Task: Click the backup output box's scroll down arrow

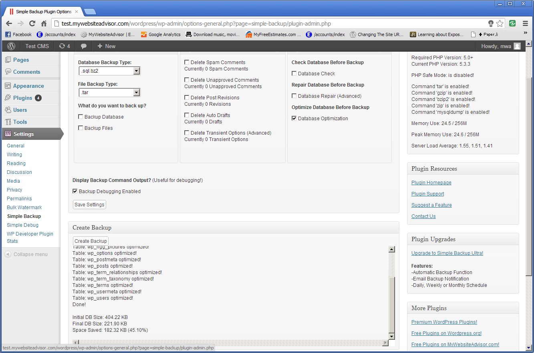Action: click(392, 337)
